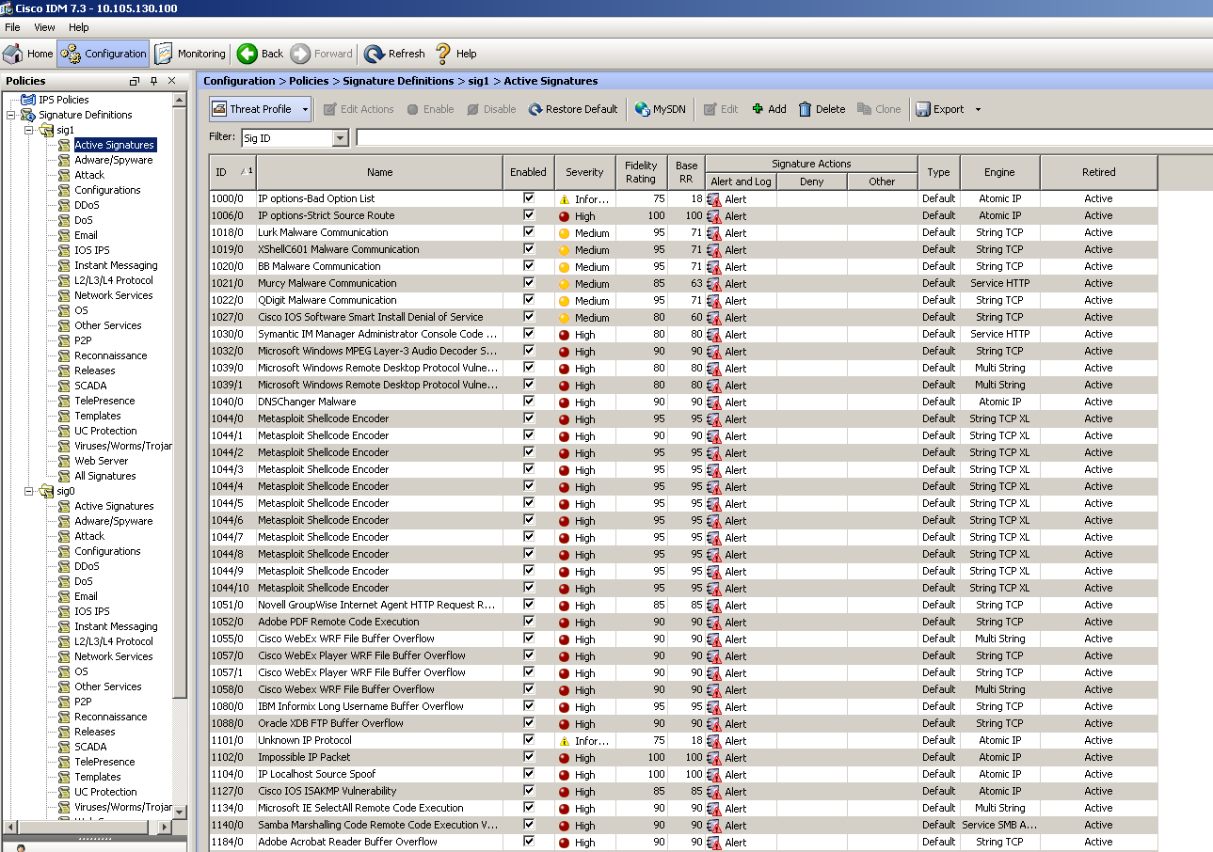Toggle Enabled for IP options-Bad Option List

[x=529, y=198]
